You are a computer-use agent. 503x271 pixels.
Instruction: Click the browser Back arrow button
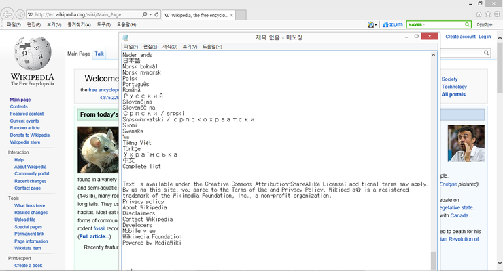pyautogui.click(x=9, y=14)
